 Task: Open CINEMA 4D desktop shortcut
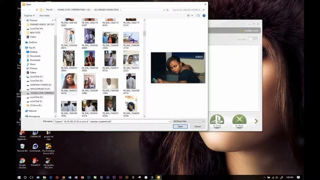tap(35, 135)
